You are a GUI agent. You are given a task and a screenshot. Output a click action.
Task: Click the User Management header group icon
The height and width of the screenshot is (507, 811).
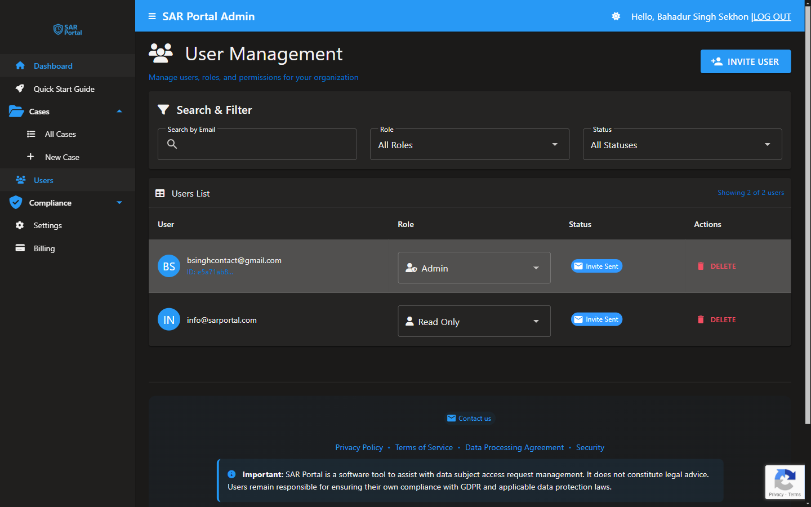pyautogui.click(x=161, y=52)
